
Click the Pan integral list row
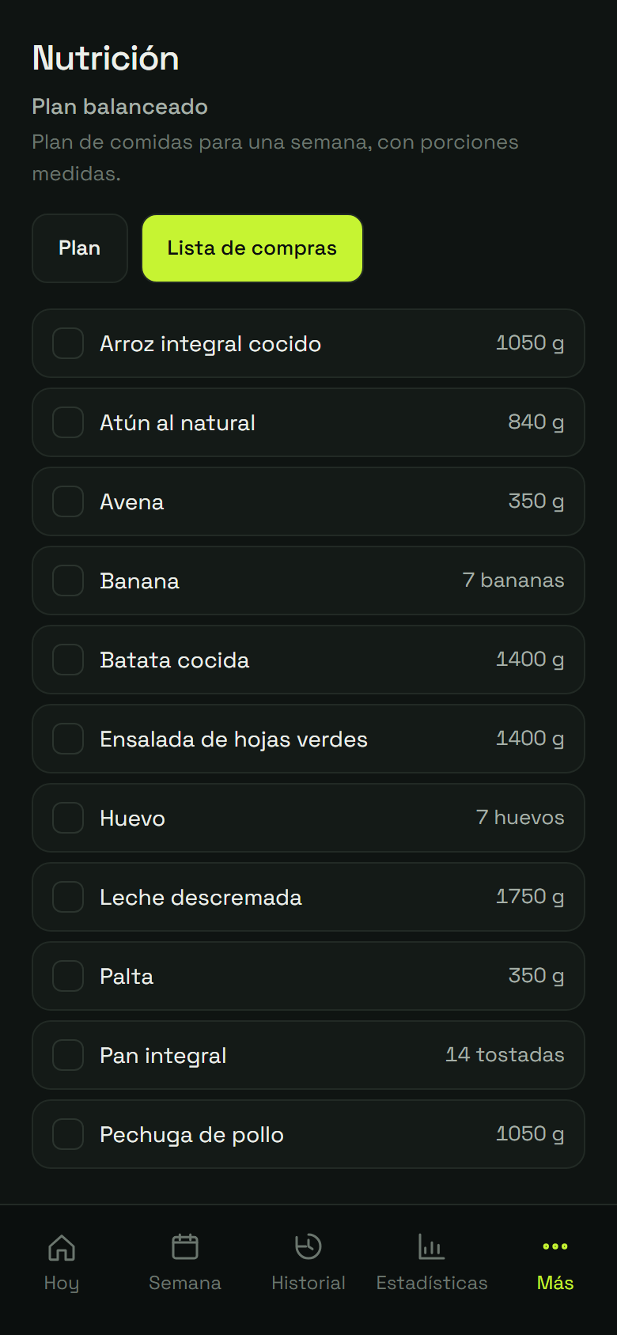pos(308,1055)
